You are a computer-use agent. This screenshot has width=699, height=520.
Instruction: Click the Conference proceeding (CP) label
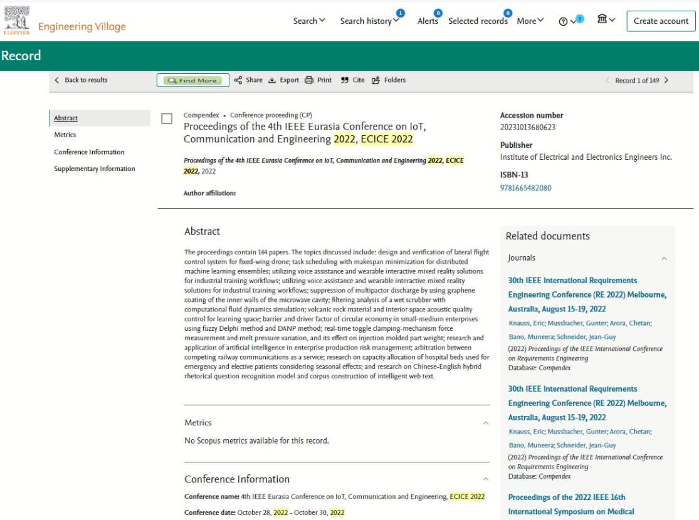click(271, 115)
